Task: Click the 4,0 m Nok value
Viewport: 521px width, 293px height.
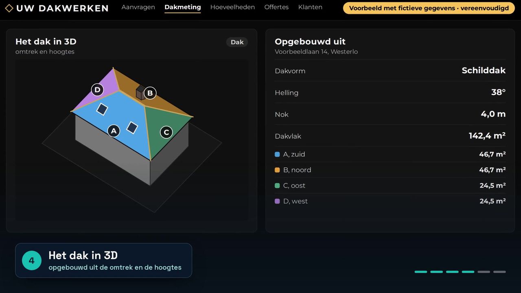Action: pyautogui.click(x=493, y=114)
